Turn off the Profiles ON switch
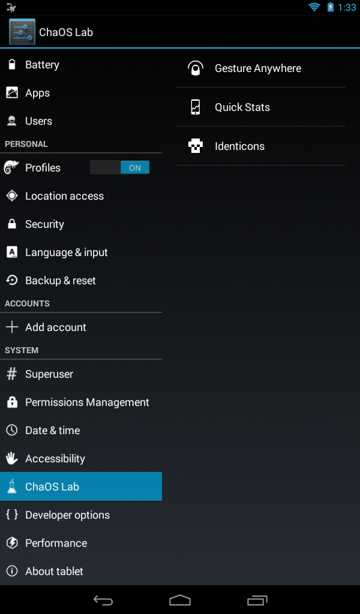Image resolution: width=360 pixels, height=614 pixels. [120, 168]
